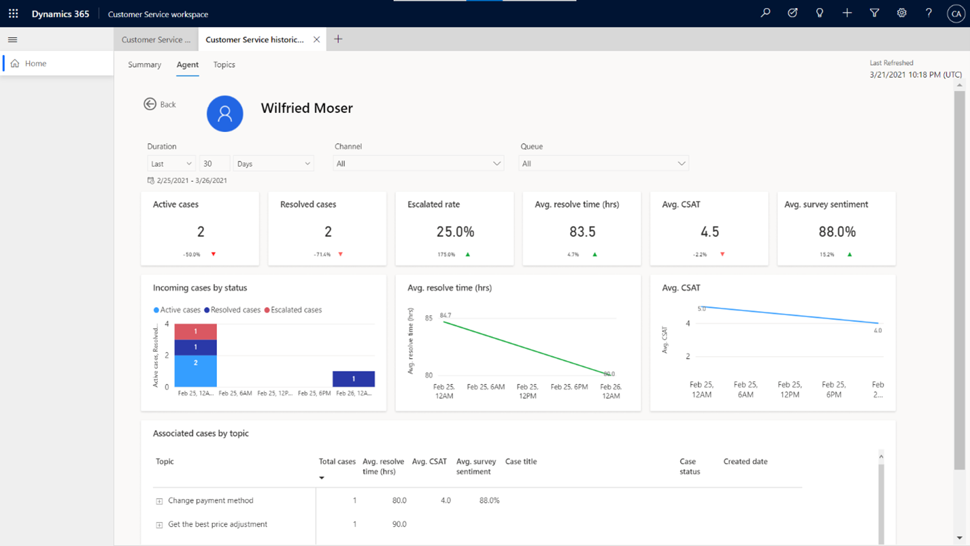Expand the Change payment method row

point(159,501)
